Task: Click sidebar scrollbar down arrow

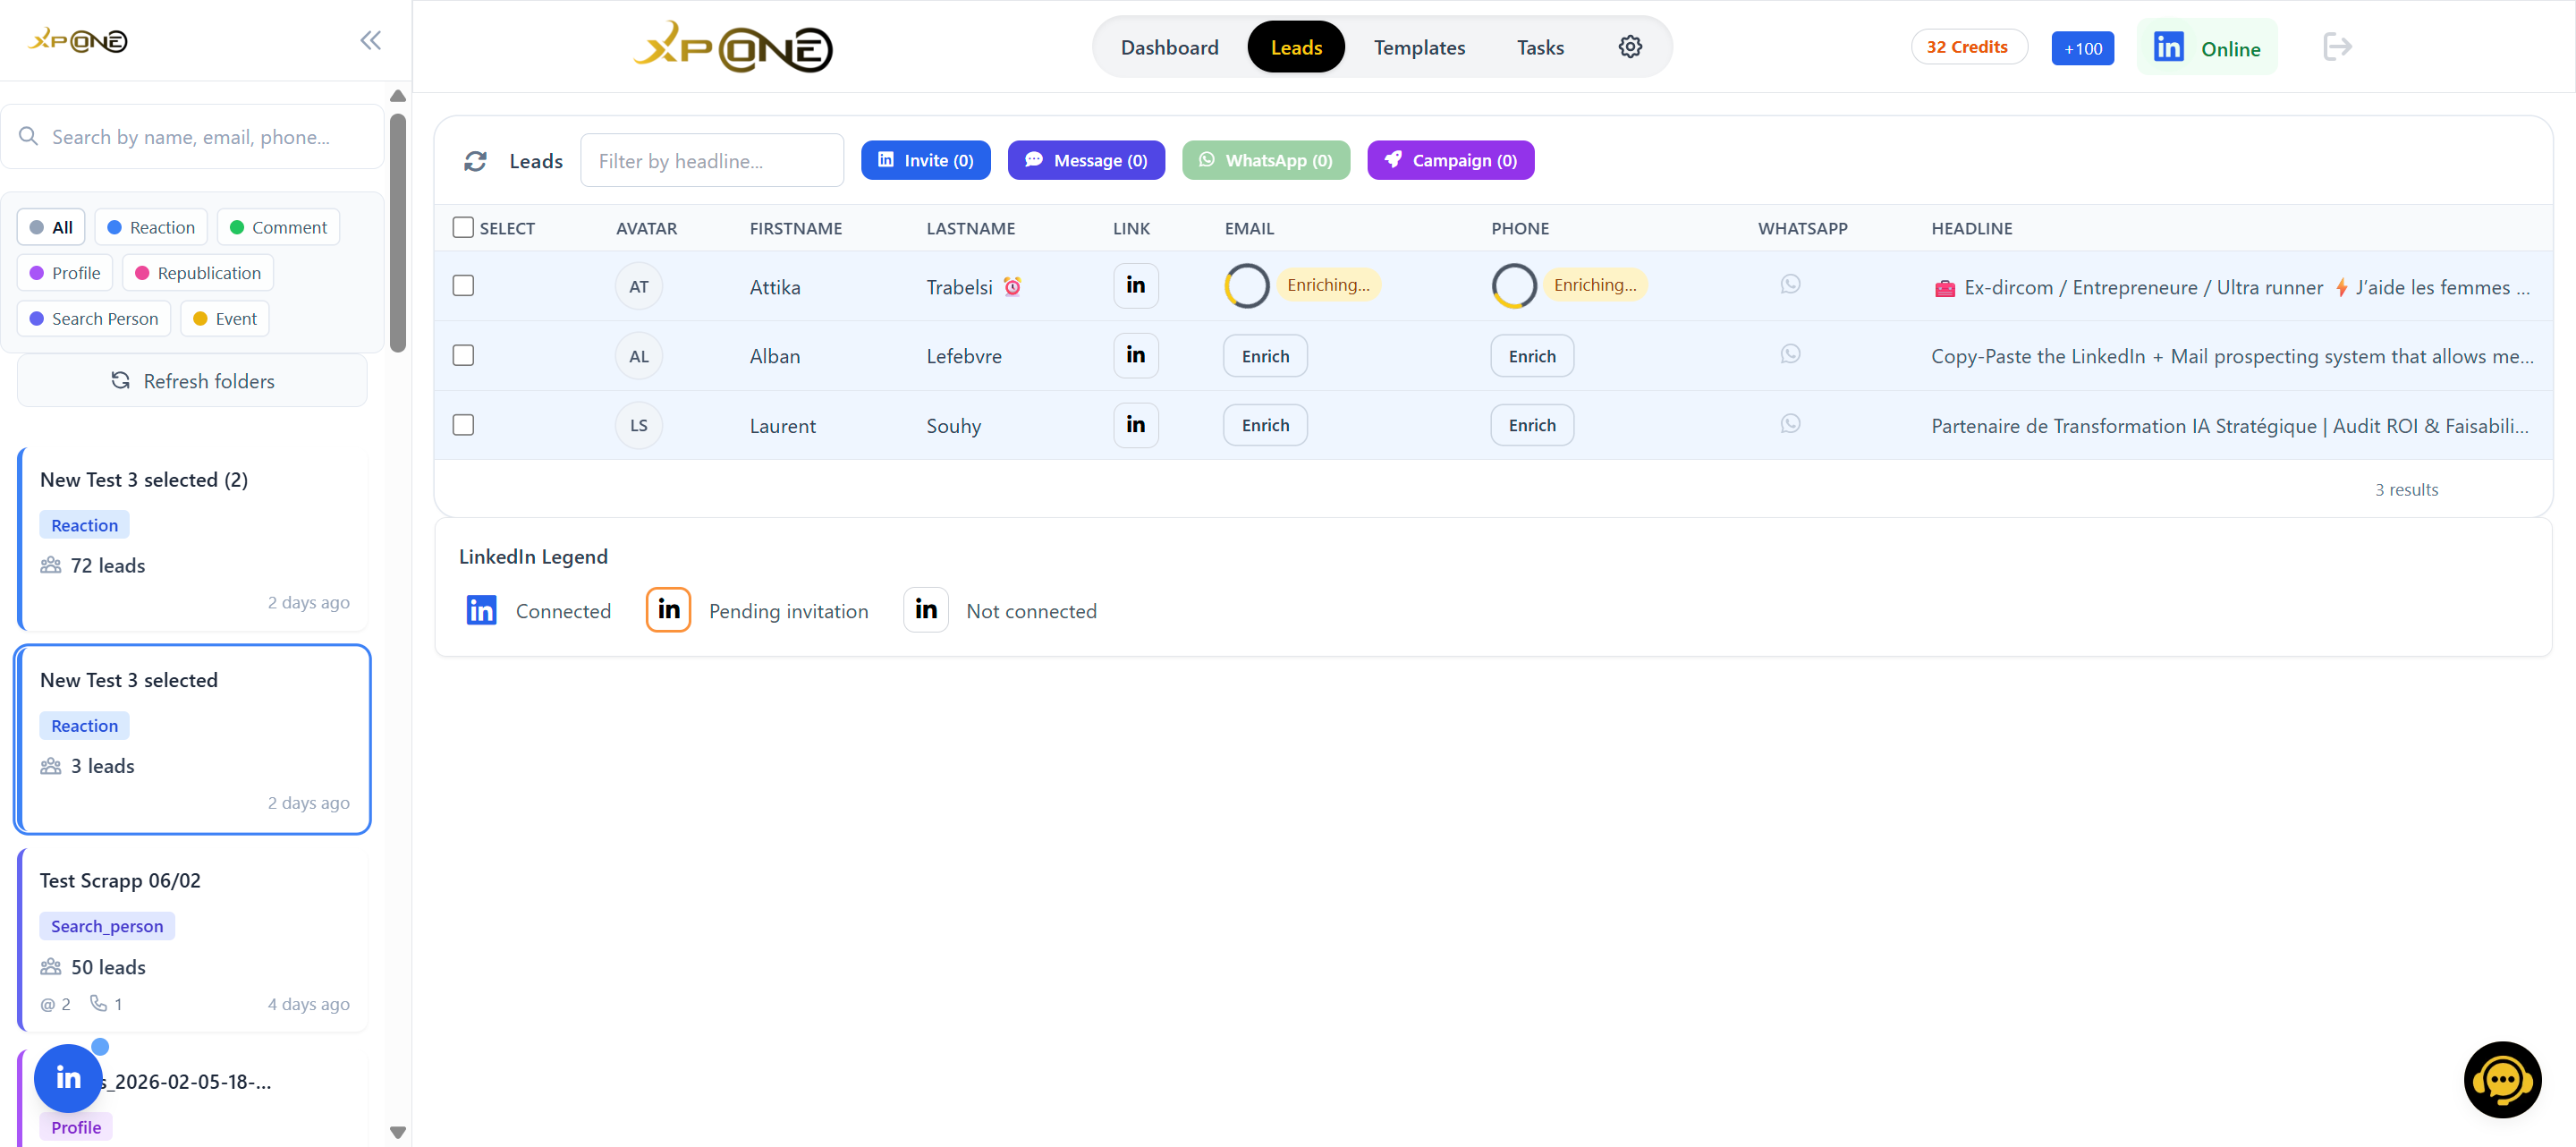Action: [398, 1133]
